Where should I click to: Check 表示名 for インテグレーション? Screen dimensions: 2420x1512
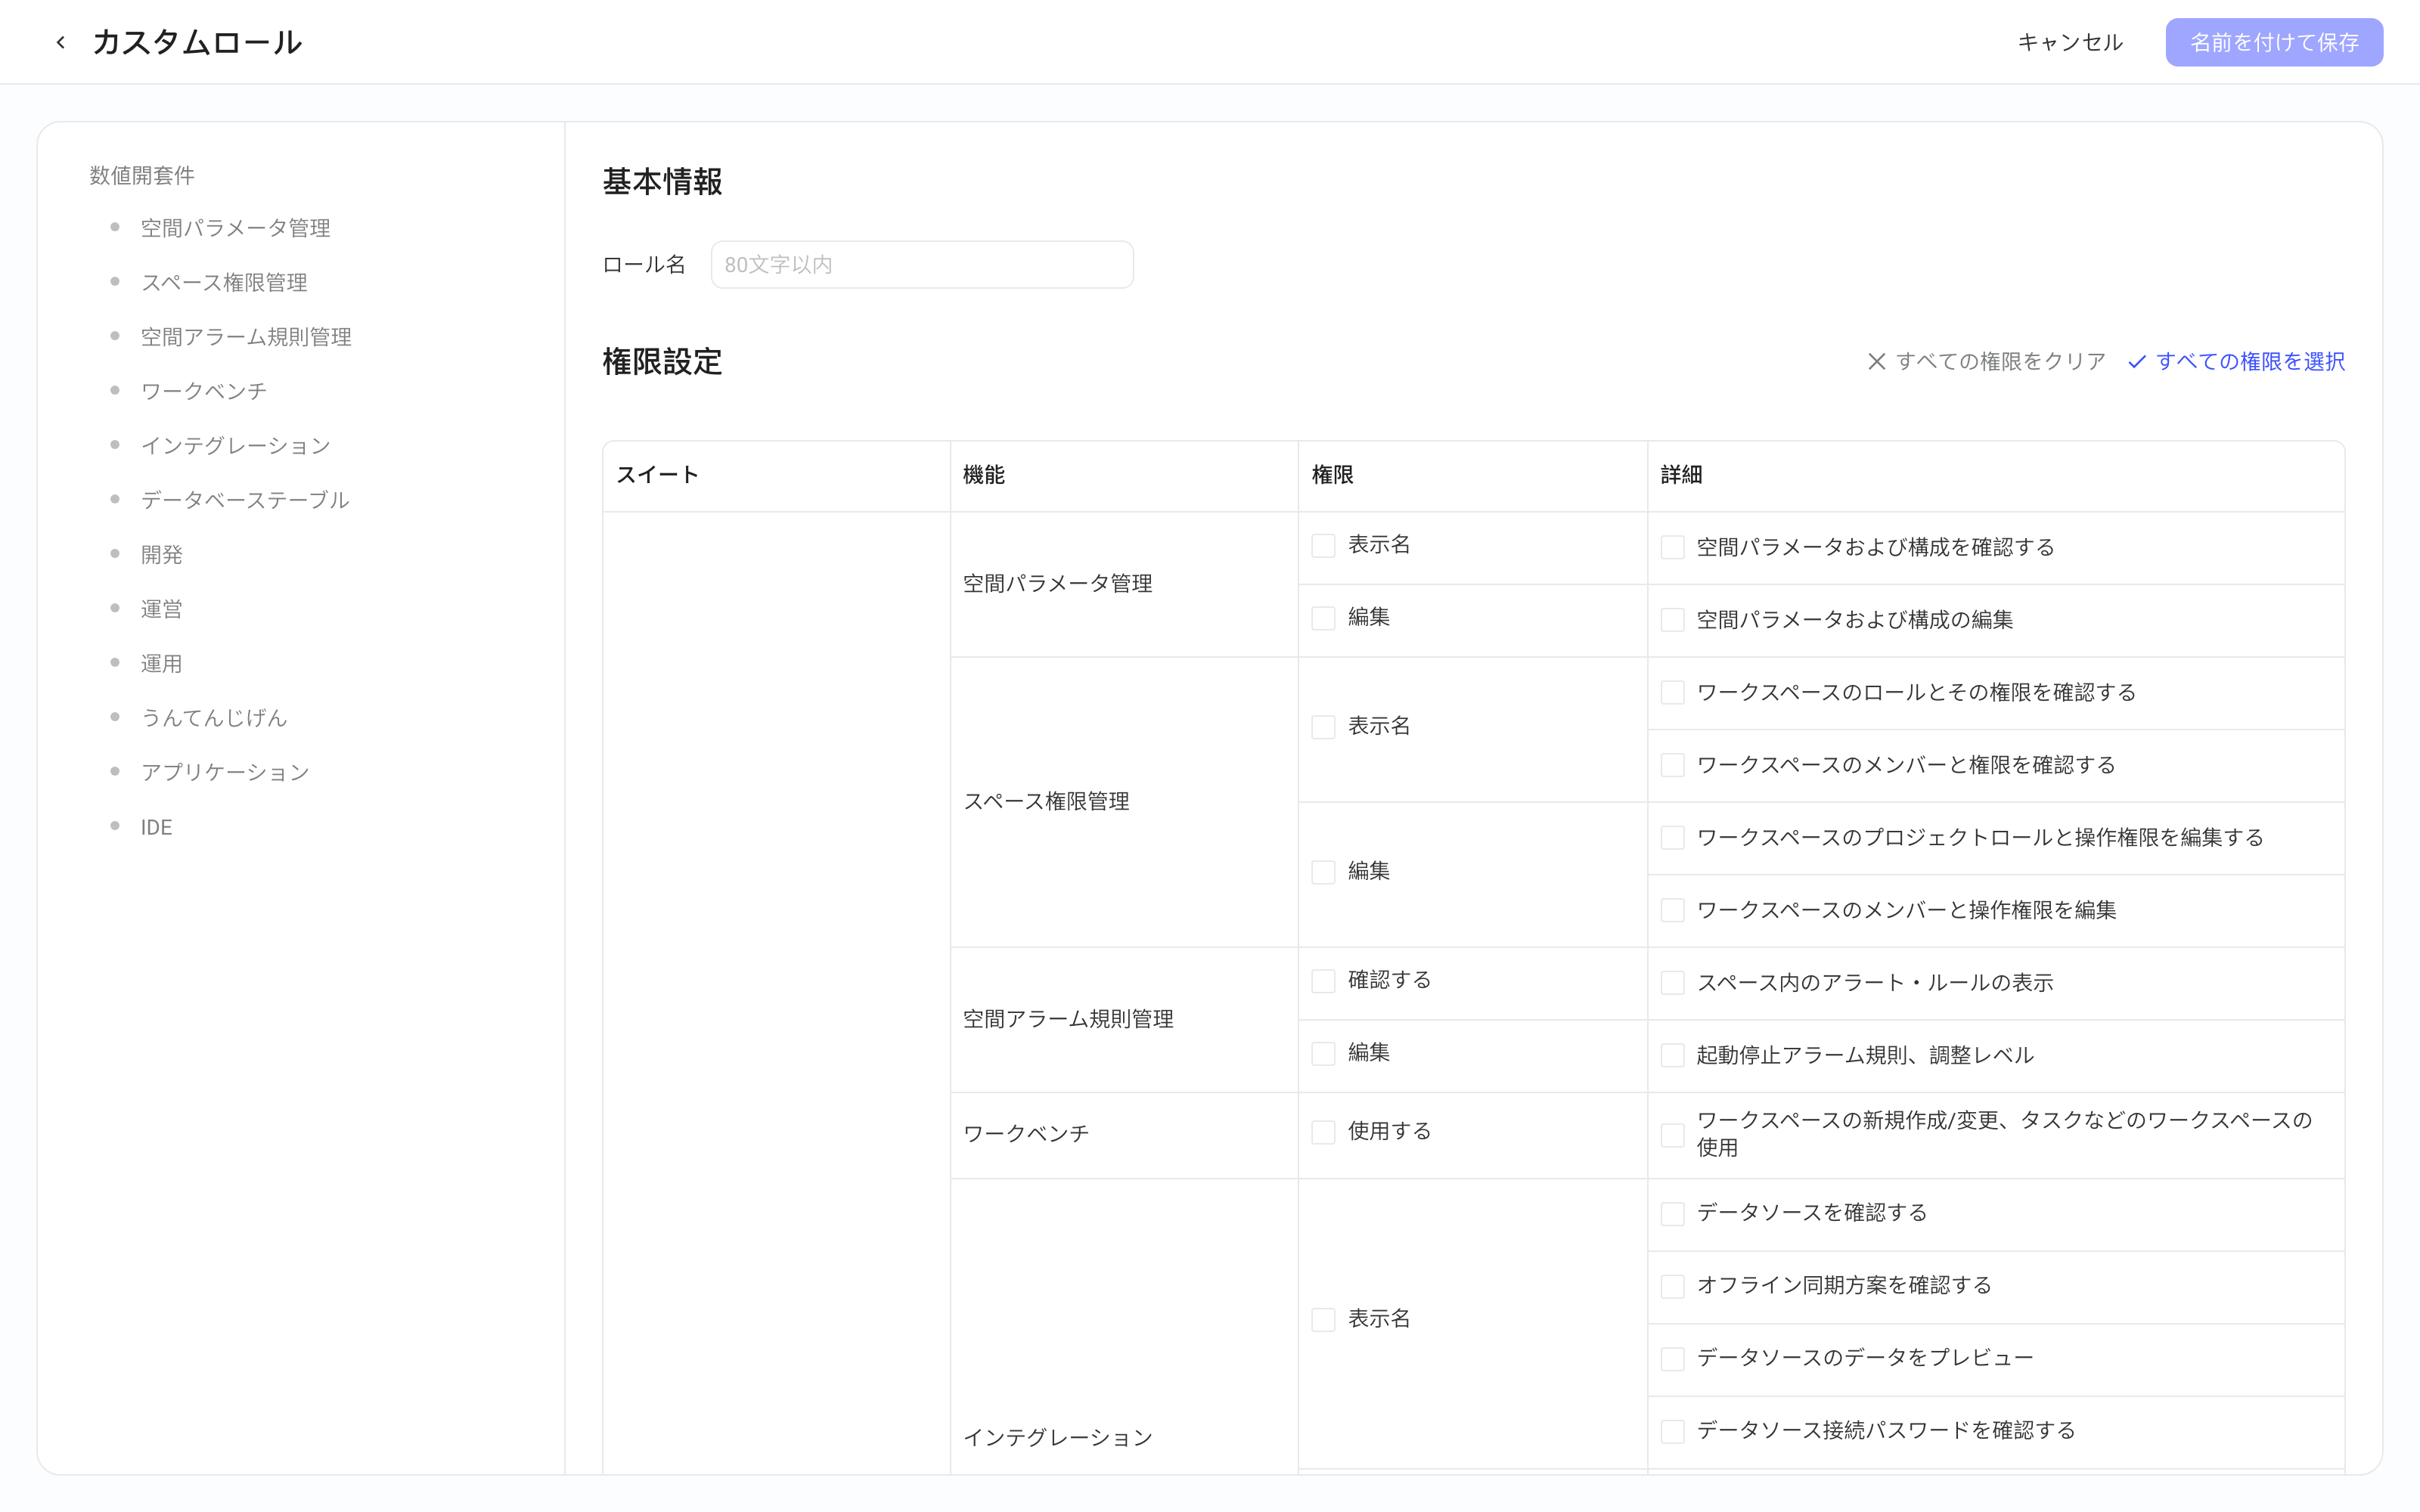pyautogui.click(x=1323, y=1320)
